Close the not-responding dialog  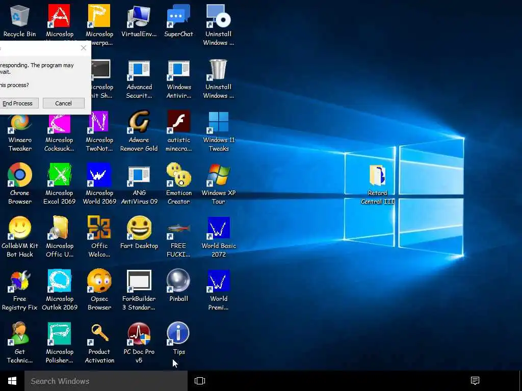pyautogui.click(x=84, y=48)
